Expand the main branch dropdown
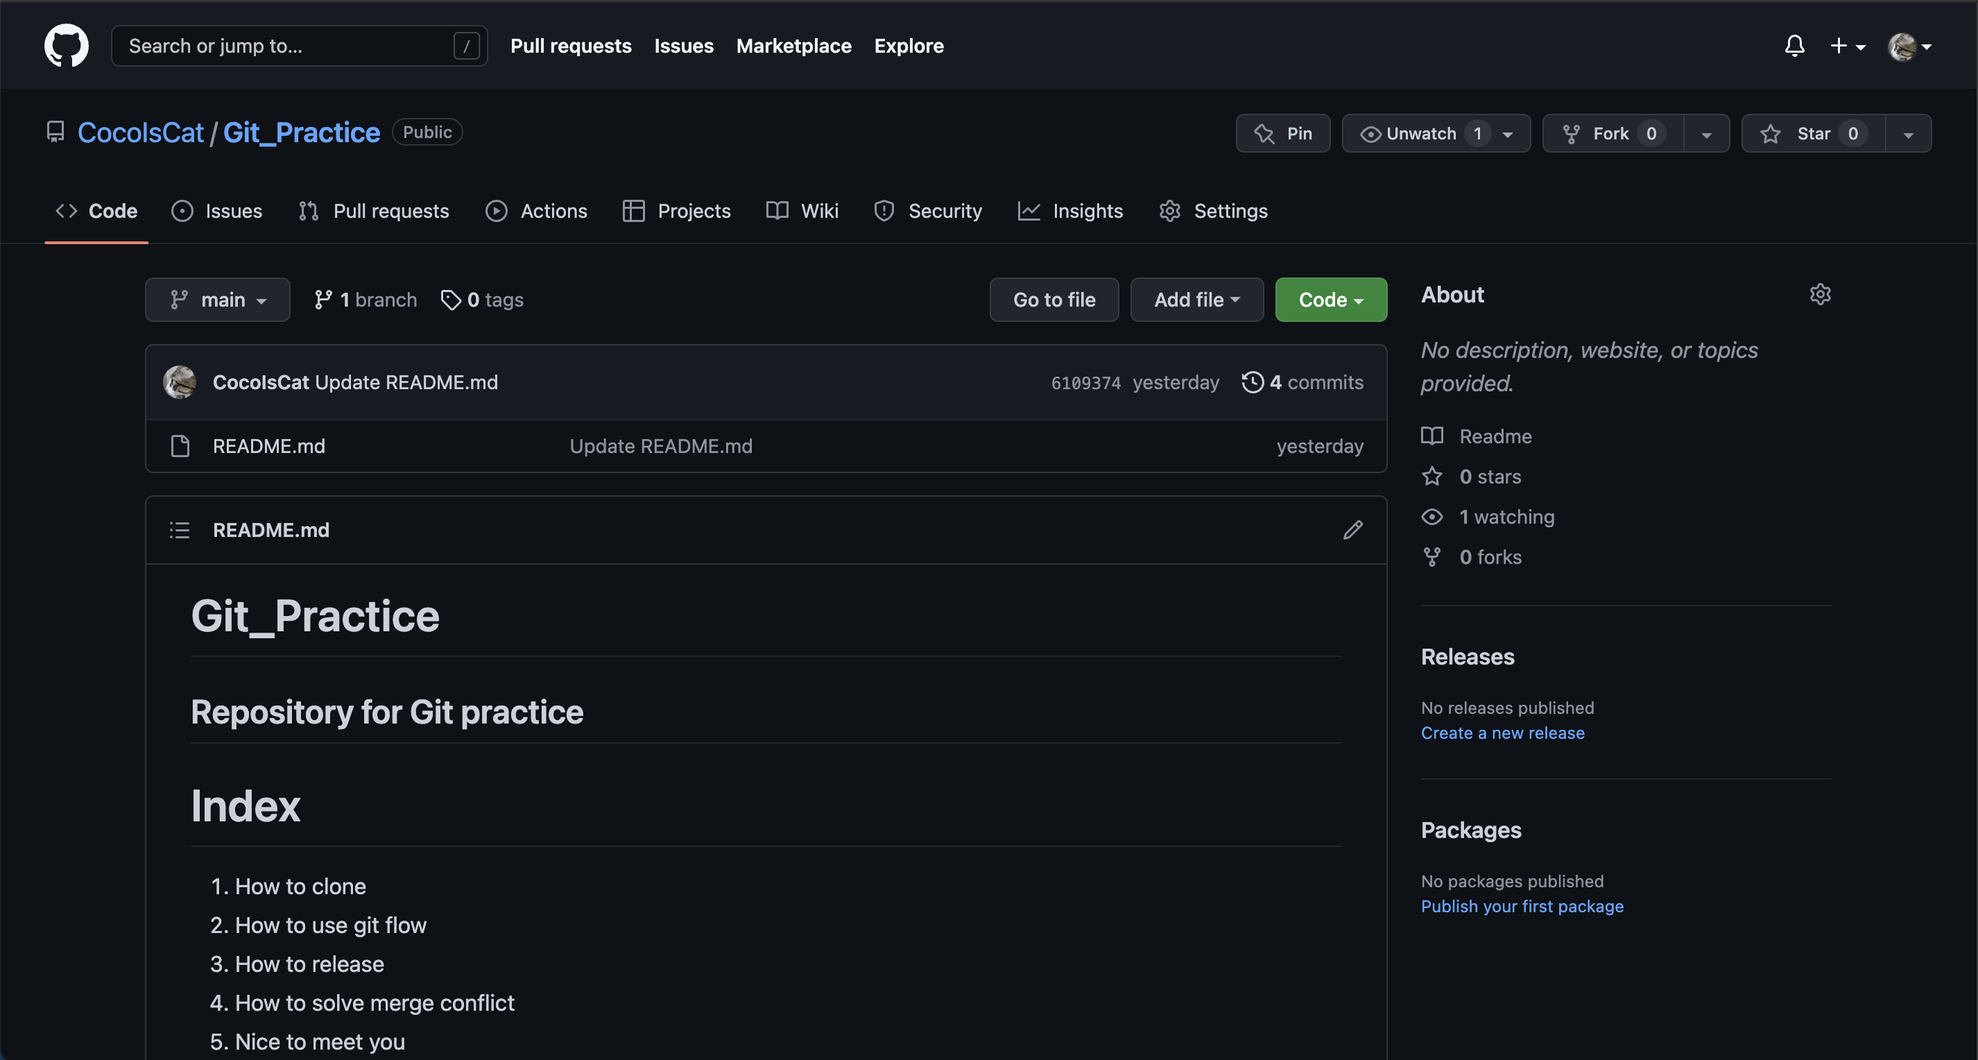Screen dimensions: 1978x1060 pyautogui.click(x=217, y=300)
